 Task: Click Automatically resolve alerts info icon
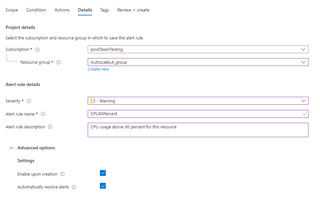coord(74,187)
